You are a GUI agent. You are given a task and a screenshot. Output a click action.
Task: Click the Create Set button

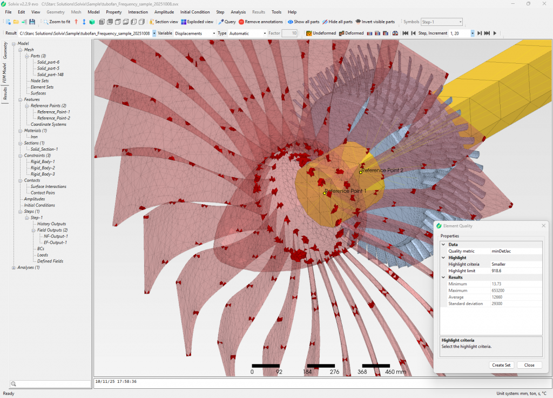(x=501, y=365)
